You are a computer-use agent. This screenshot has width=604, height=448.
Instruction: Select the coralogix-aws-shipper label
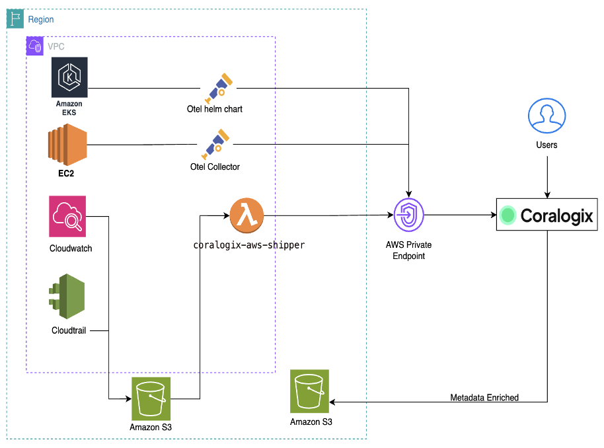tap(249, 244)
